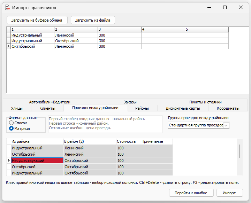Viewport: 251px width, 203px height.
Task: Select Индустриальный in last lower table row
Action: (x=37, y=173)
